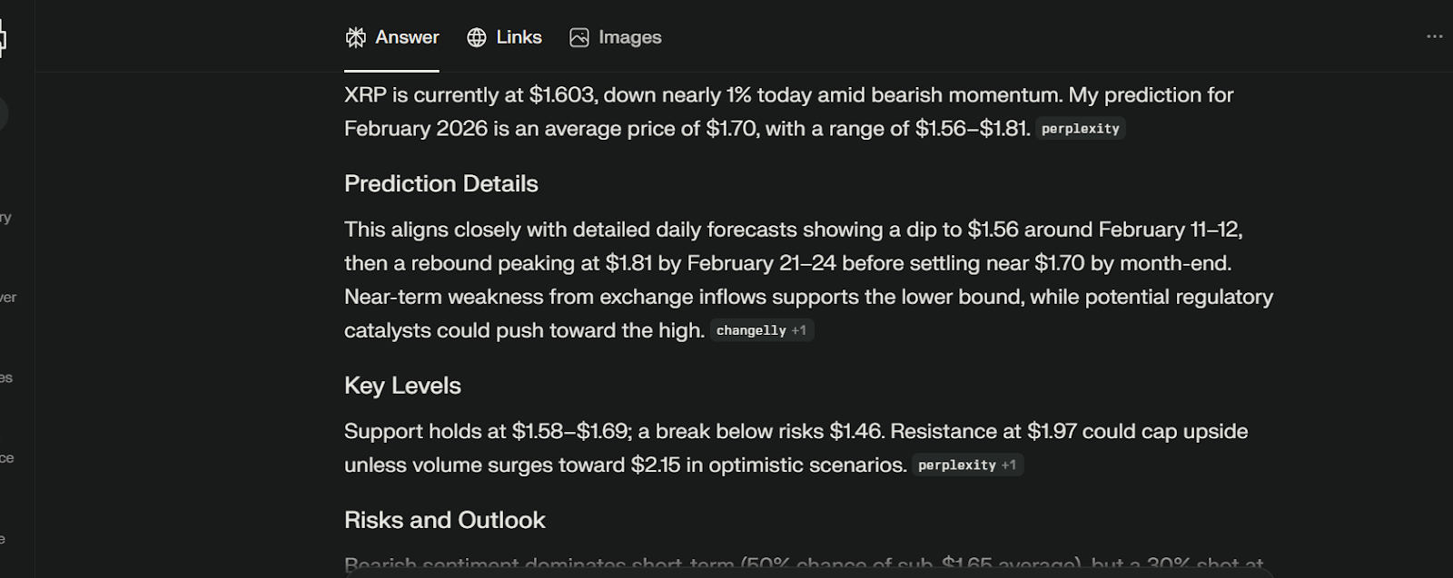Click the Perplexity logo in the sidebar
This screenshot has width=1453, height=578.
pyautogui.click(x=3, y=39)
